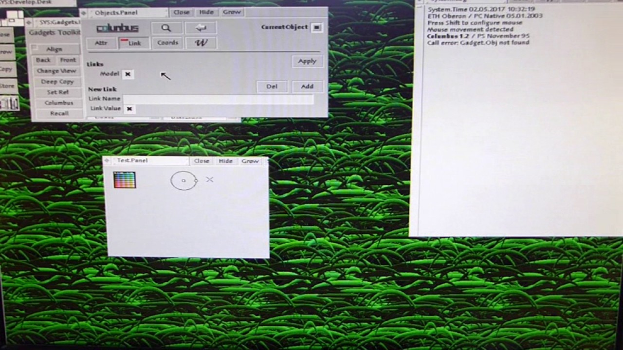The height and width of the screenshot is (350, 623).
Task: Click Hide in the Objects.Panel title bar
Action: 206,12
